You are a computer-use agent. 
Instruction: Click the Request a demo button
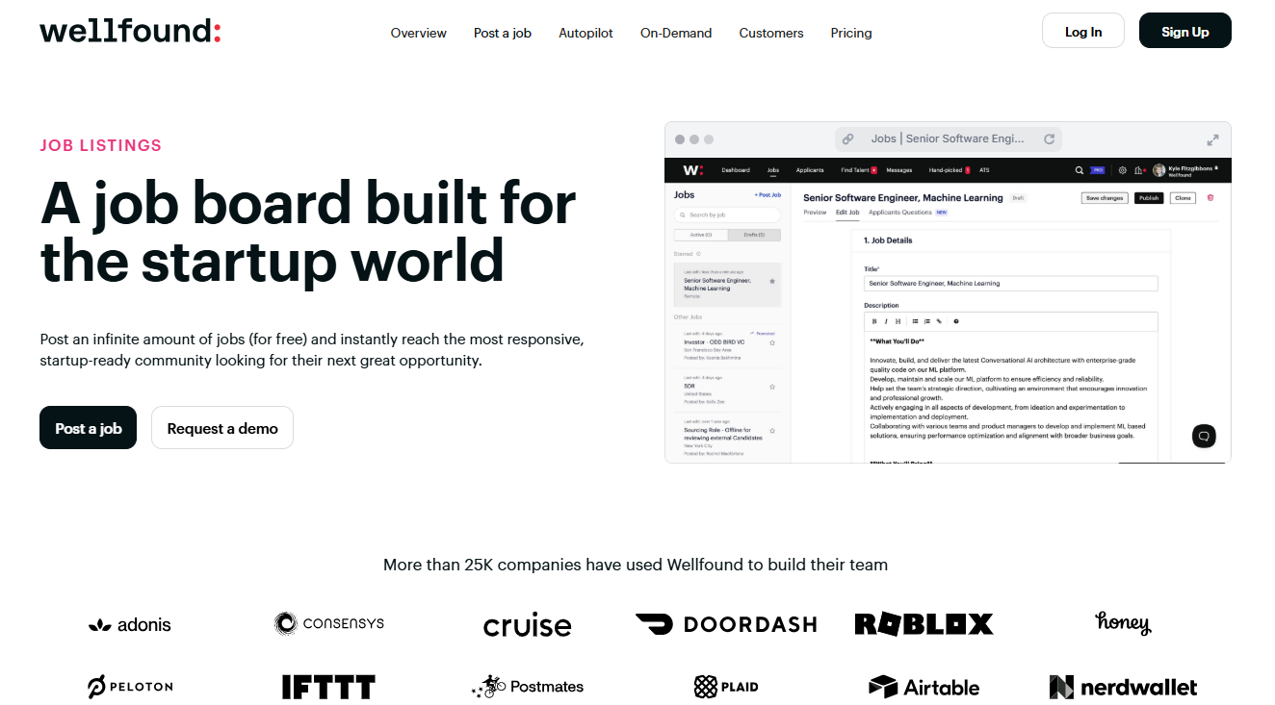(222, 428)
